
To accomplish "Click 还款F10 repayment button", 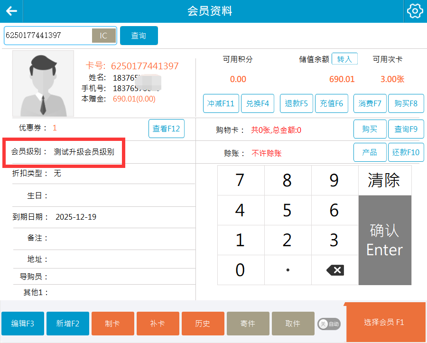I will pos(406,152).
